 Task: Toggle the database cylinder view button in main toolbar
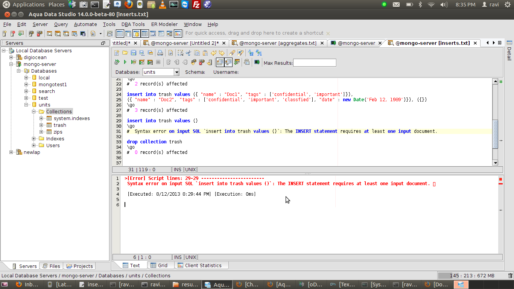[x=136, y=33]
